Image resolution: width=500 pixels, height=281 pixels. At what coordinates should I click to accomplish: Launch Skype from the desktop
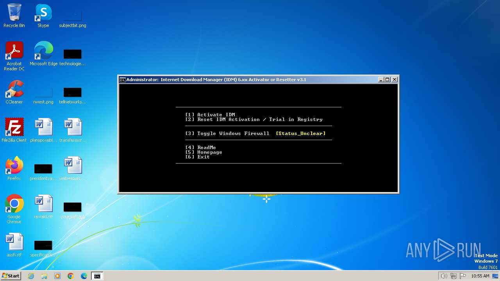pos(43,16)
